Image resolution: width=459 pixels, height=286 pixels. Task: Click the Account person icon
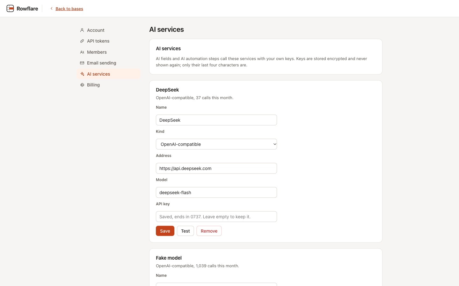click(x=82, y=30)
